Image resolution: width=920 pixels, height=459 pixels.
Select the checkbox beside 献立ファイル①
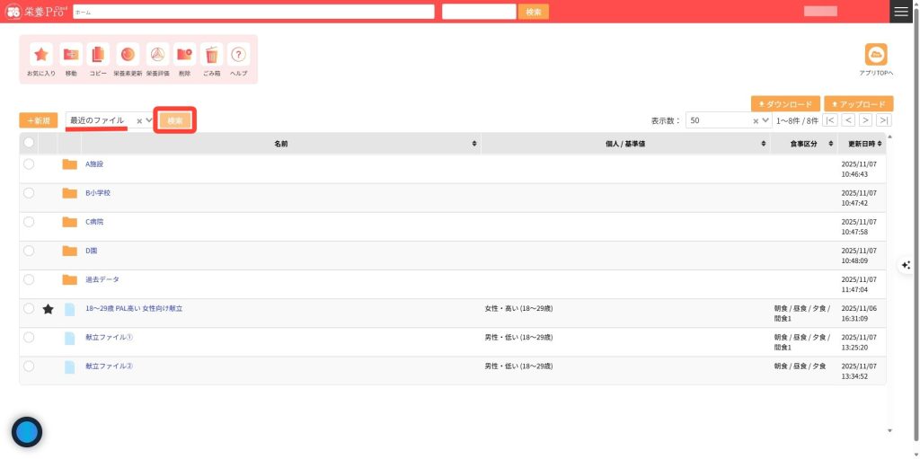point(29,338)
